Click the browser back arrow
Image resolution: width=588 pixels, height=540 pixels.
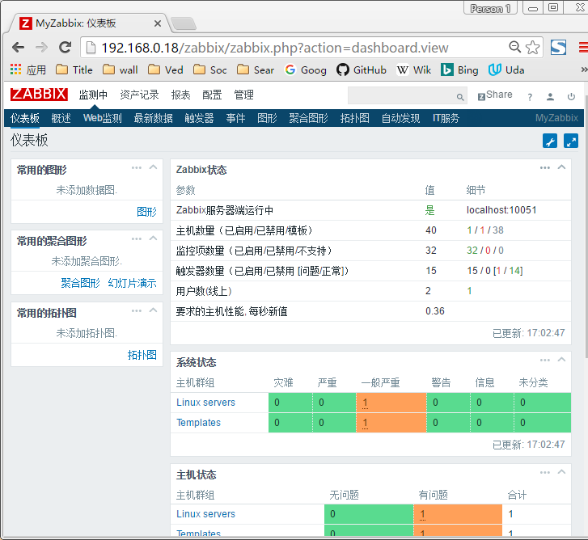(x=18, y=48)
